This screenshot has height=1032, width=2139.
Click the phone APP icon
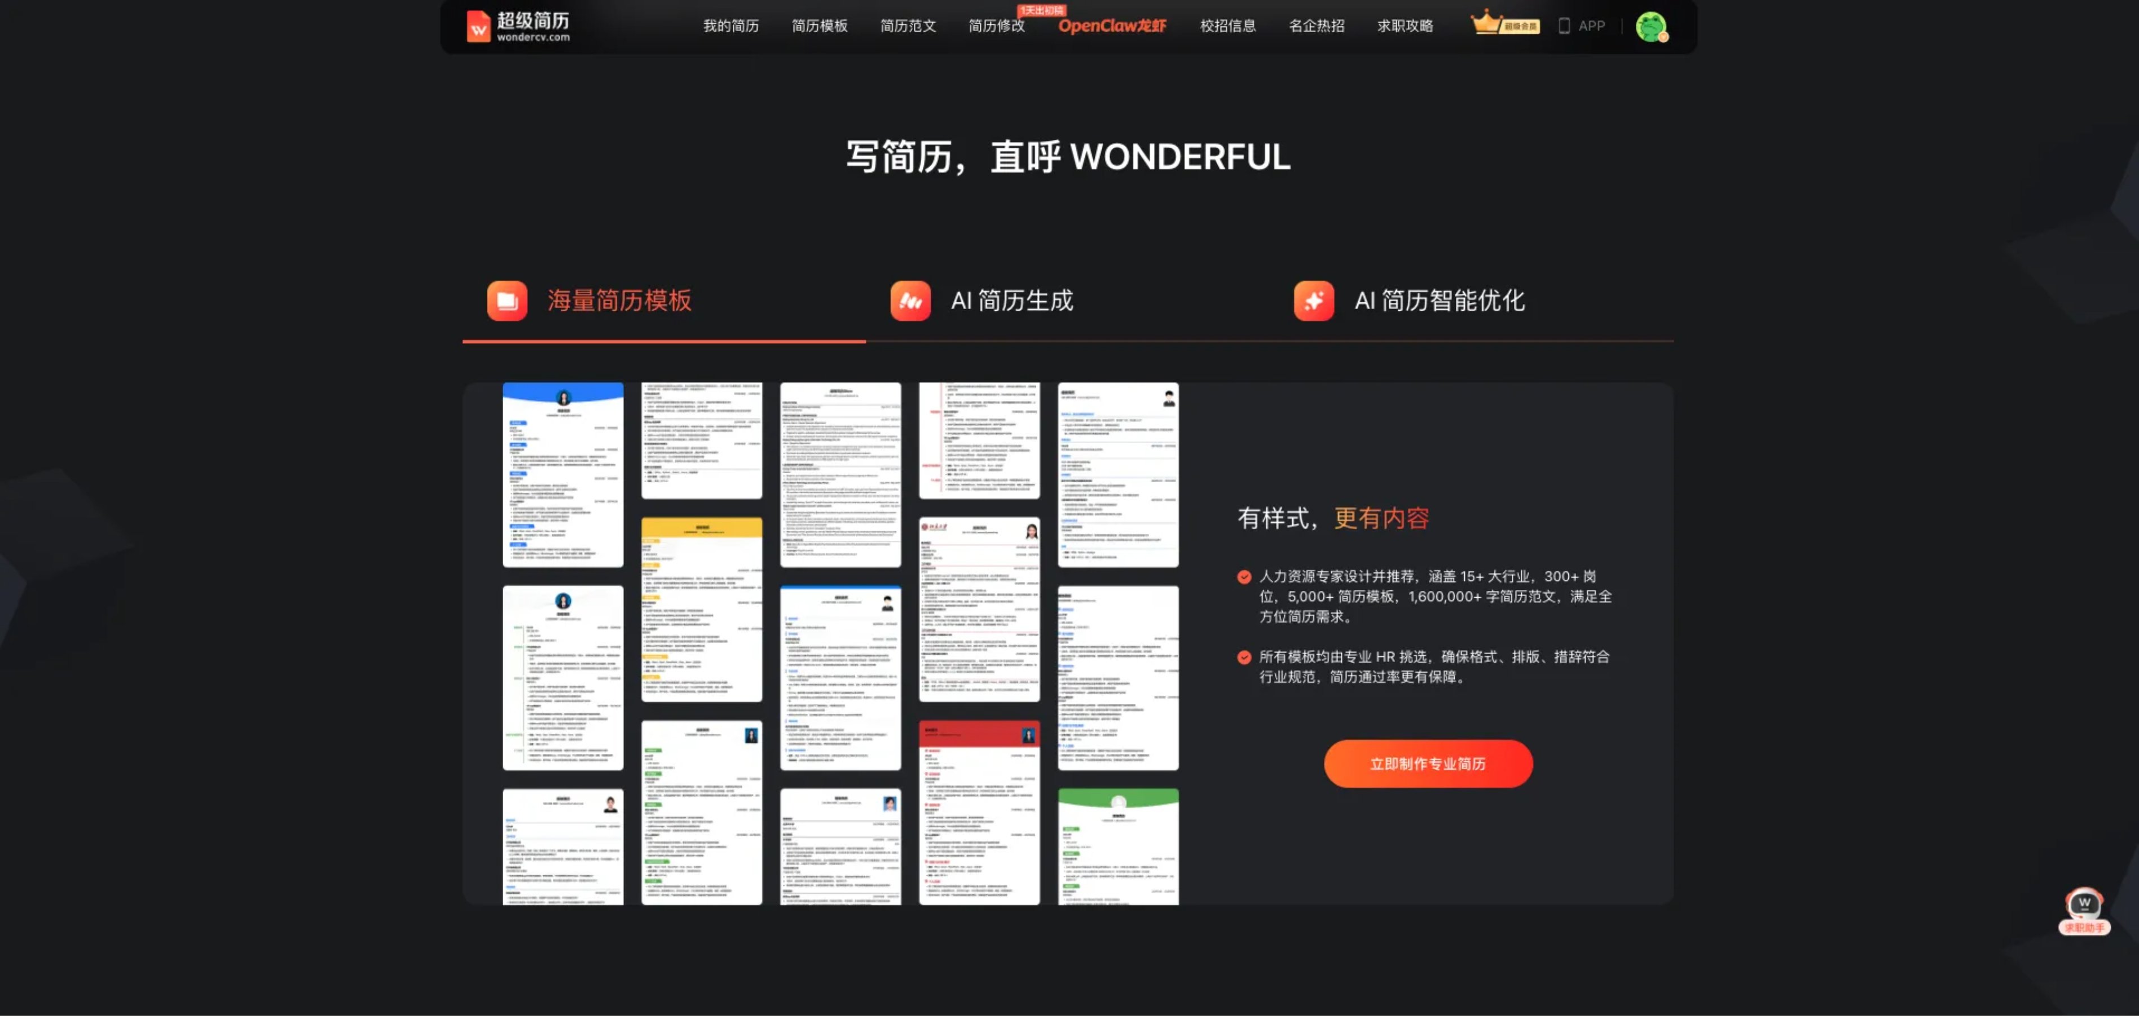(x=1564, y=26)
